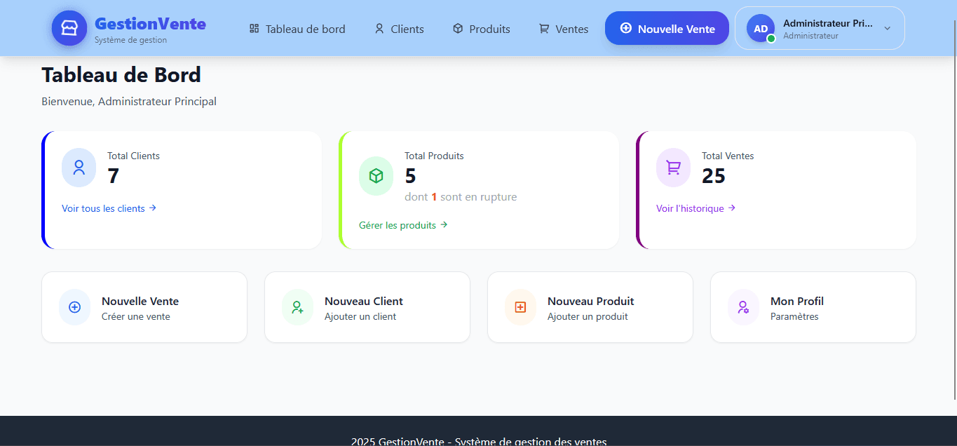Click the 'Ajouter un produit' subtitle

pyautogui.click(x=588, y=316)
